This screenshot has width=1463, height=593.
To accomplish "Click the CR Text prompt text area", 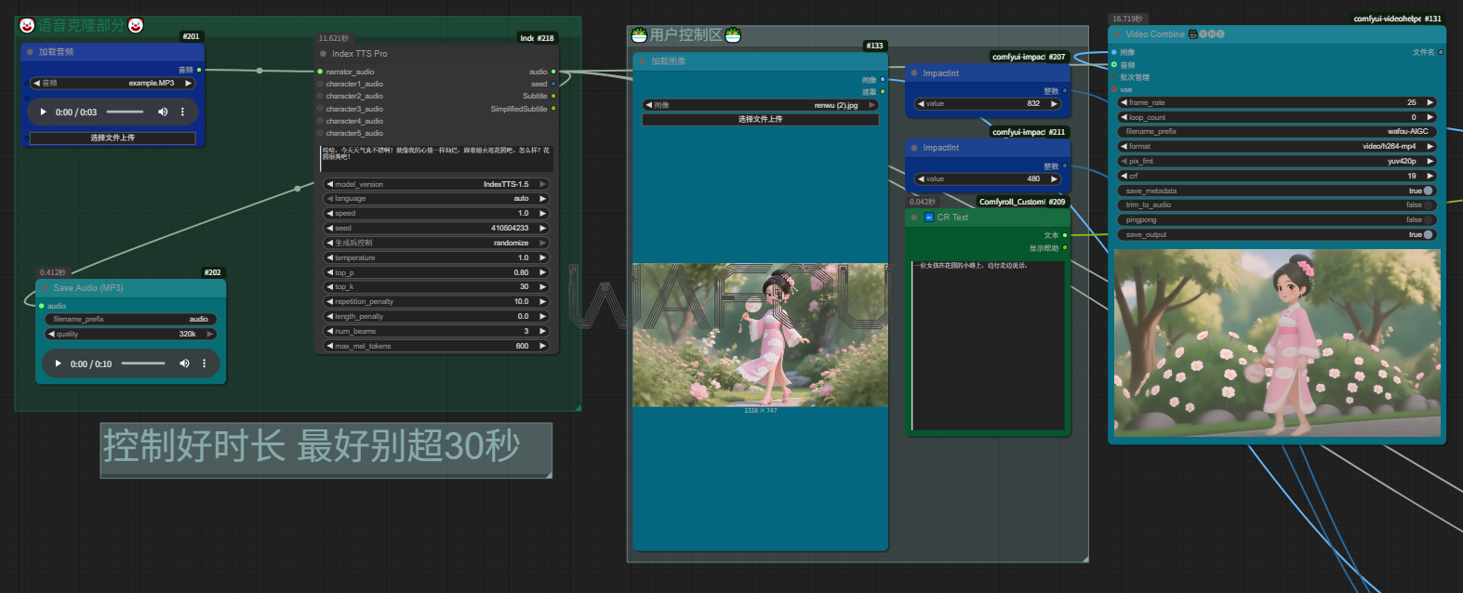I will point(989,346).
